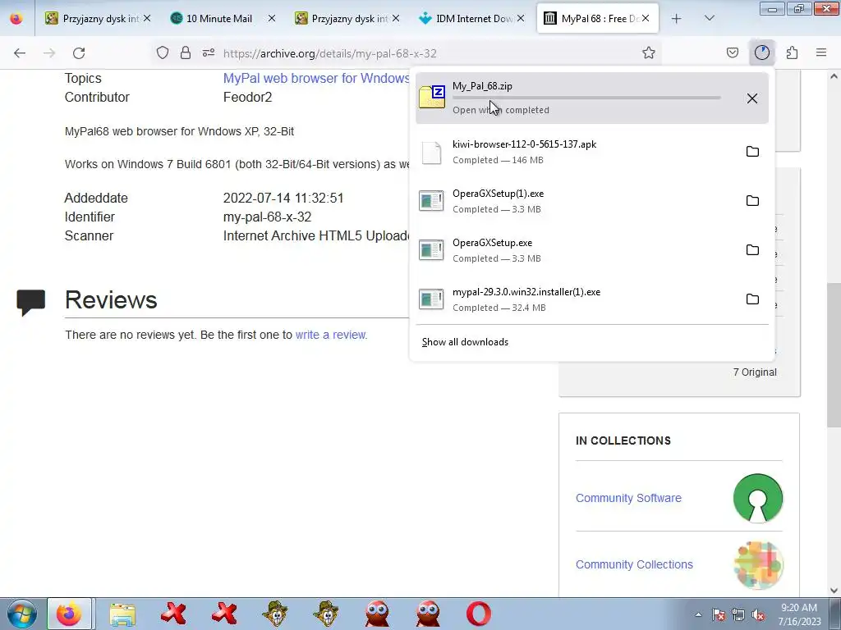Click the Community Software green logo
Image resolution: width=841 pixels, height=630 pixels.
(x=758, y=498)
